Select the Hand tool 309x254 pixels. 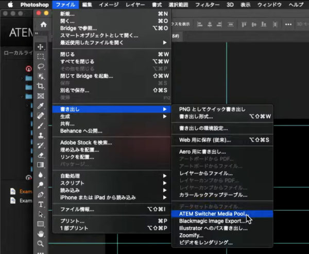click(x=41, y=234)
